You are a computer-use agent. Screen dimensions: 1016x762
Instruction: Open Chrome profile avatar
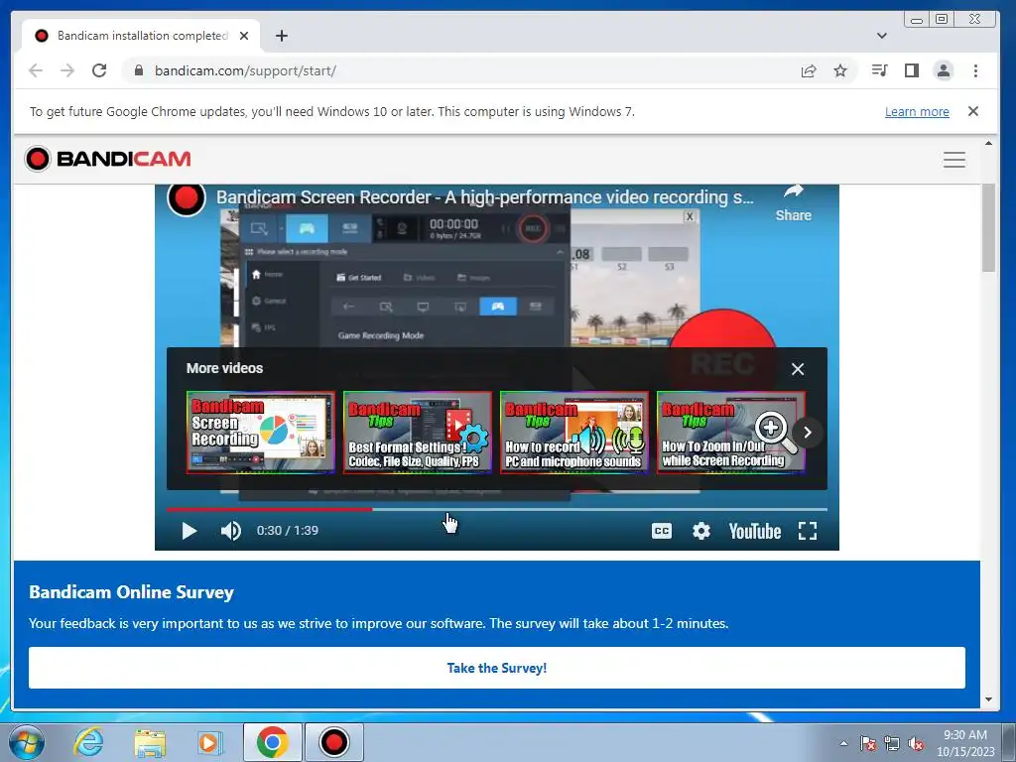[944, 70]
